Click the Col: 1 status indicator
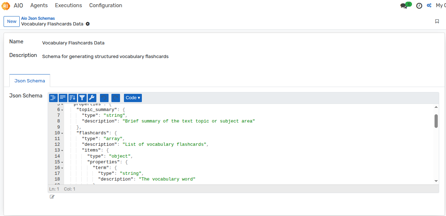This screenshot has width=446, height=216. (69, 189)
